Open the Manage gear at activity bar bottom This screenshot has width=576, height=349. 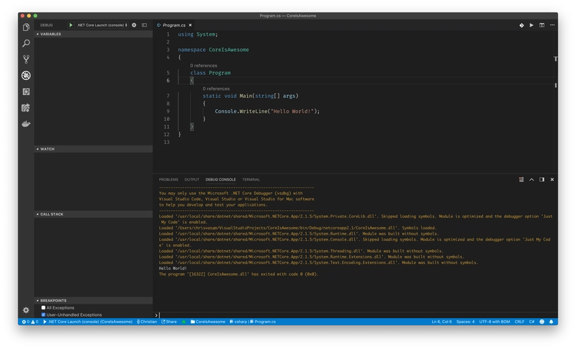(x=26, y=310)
